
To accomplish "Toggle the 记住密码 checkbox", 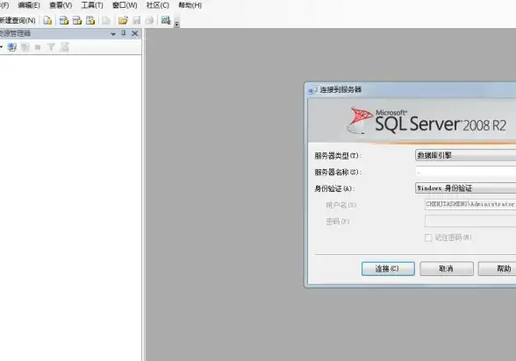I will pyautogui.click(x=428, y=237).
